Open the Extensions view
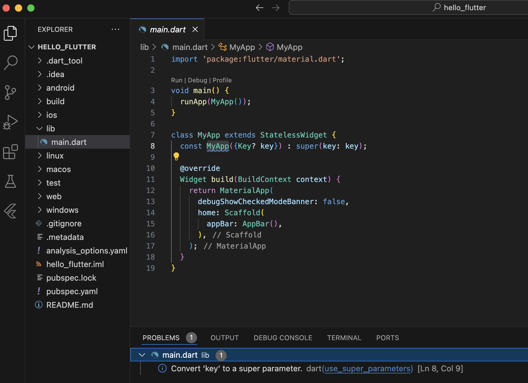This screenshot has height=383, width=528. [10, 151]
